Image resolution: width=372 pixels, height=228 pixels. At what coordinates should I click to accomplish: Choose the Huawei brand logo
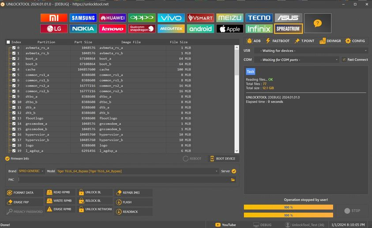tap(113, 18)
